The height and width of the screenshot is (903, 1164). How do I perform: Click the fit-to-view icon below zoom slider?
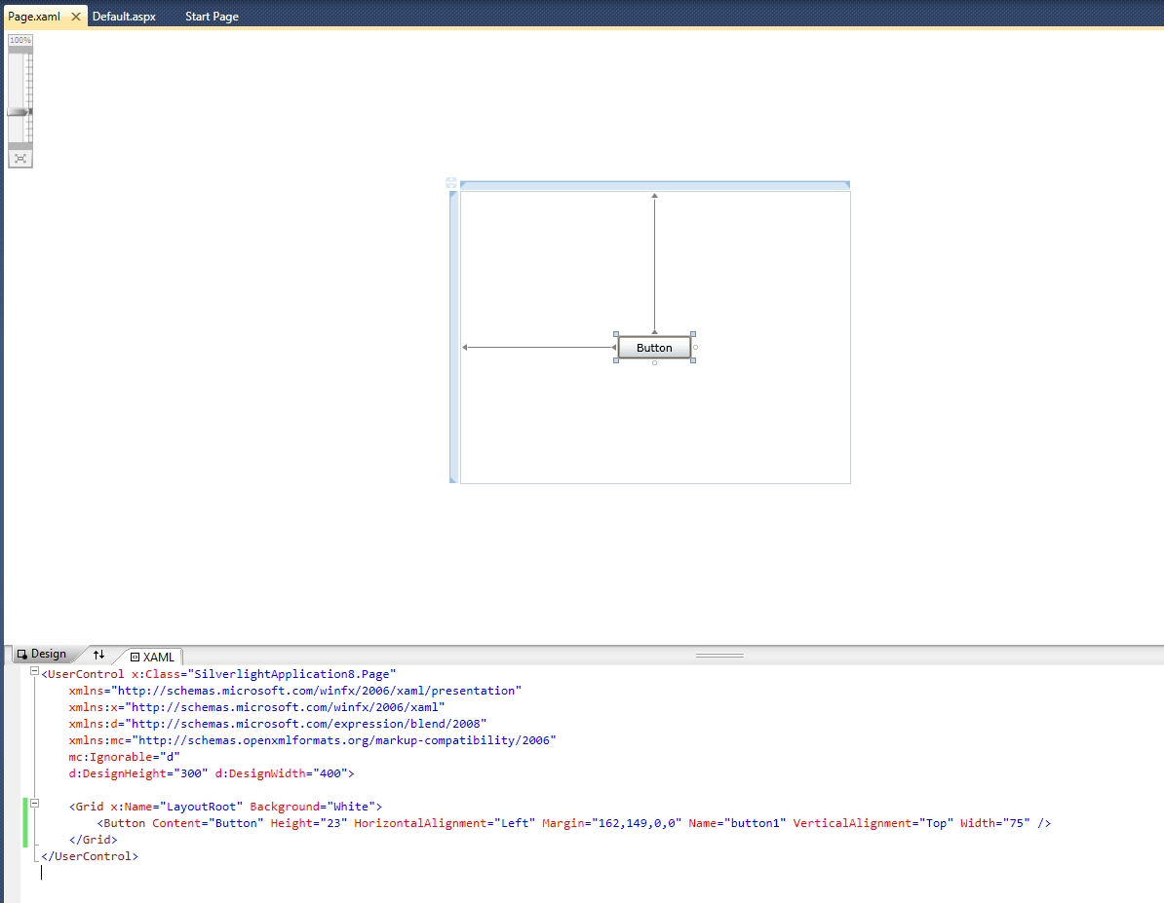[x=20, y=158]
